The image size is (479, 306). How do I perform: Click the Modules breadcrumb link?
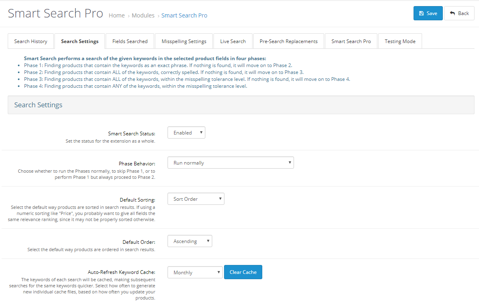tap(143, 15)
